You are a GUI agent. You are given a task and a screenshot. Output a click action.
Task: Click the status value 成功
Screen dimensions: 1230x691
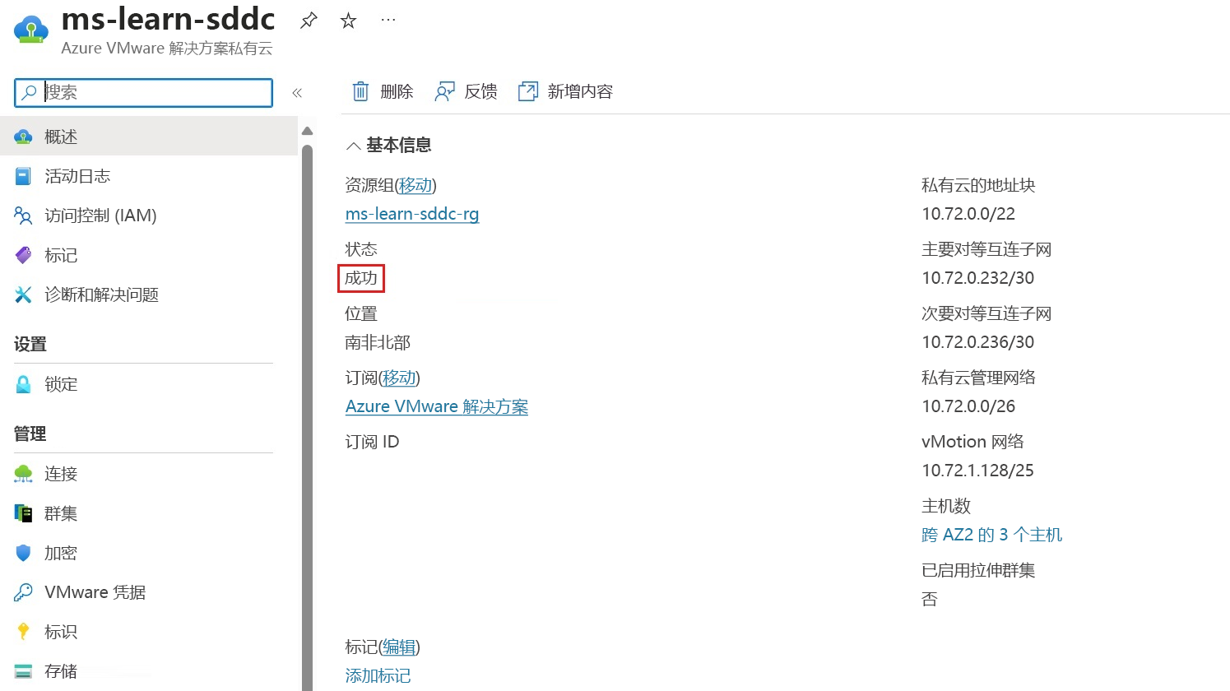click(361, 278)
